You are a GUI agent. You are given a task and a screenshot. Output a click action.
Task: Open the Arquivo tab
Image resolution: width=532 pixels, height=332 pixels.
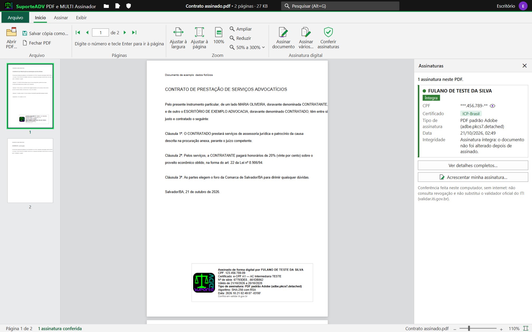[15, 17]
